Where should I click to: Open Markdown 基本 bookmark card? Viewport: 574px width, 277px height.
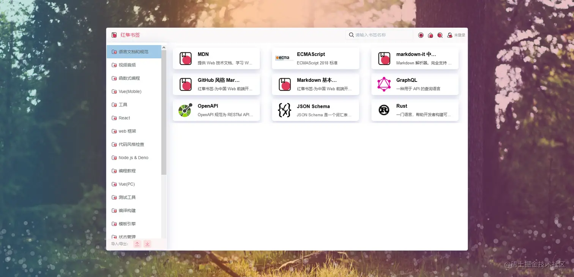(x=315, y=84)
